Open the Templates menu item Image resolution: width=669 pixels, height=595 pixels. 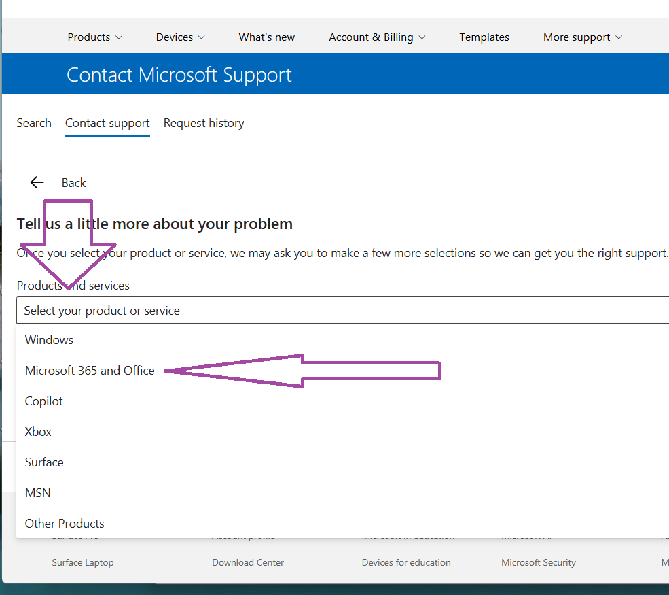(484, 37)
